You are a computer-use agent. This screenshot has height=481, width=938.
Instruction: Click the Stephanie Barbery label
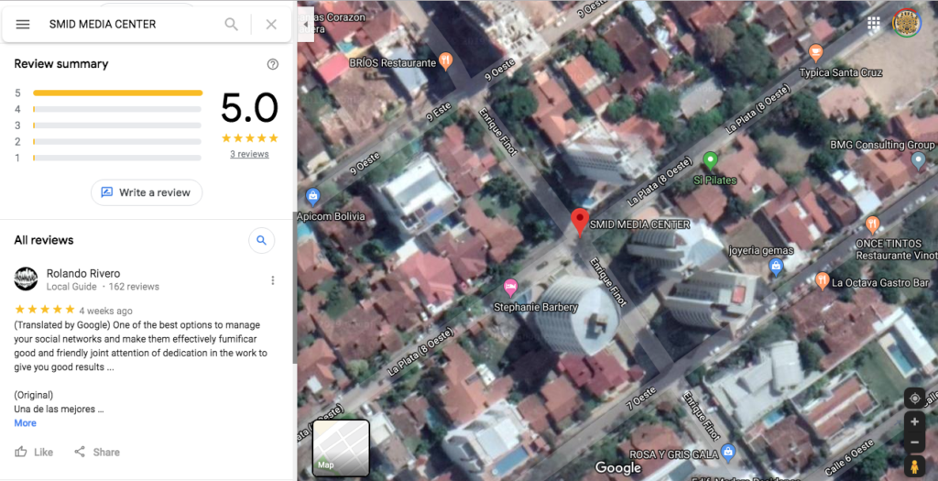point(535,307)
